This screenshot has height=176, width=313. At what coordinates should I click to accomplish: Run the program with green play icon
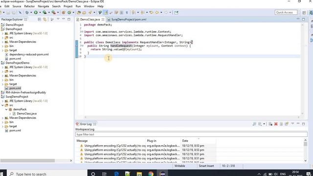point(36,13)
